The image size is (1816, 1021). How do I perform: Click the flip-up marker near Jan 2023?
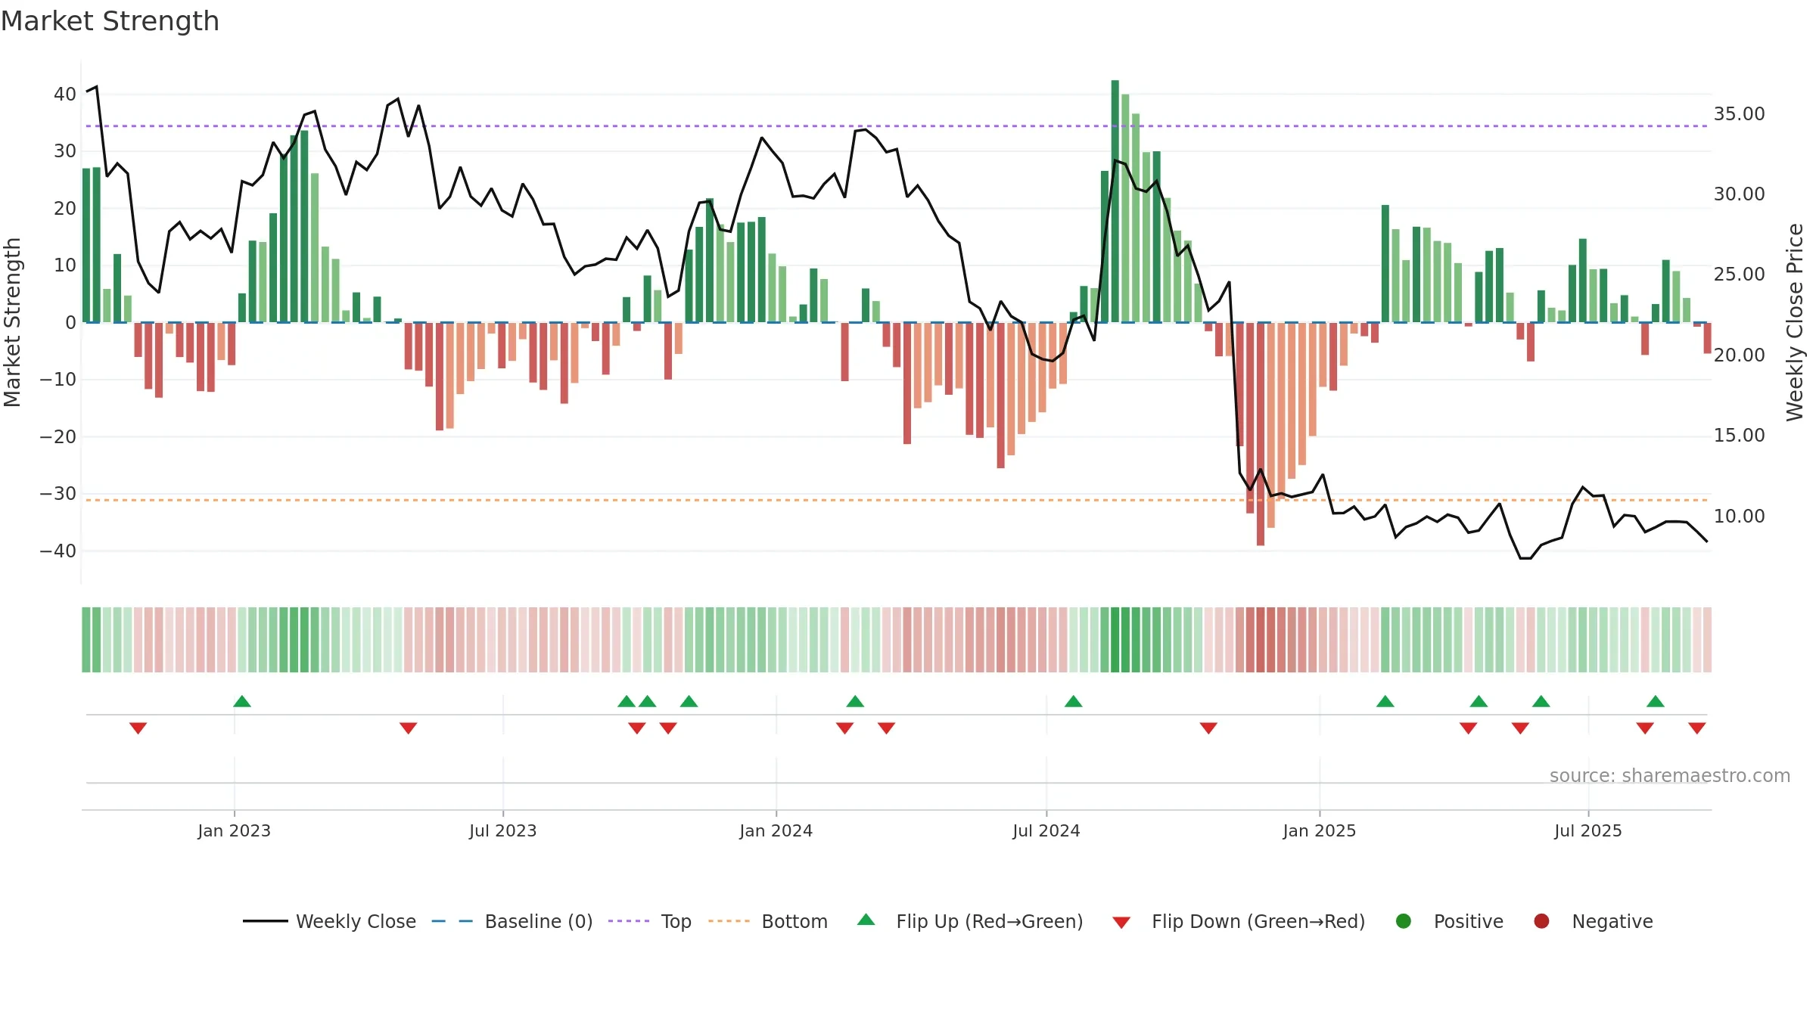click(x=242, y=701)
